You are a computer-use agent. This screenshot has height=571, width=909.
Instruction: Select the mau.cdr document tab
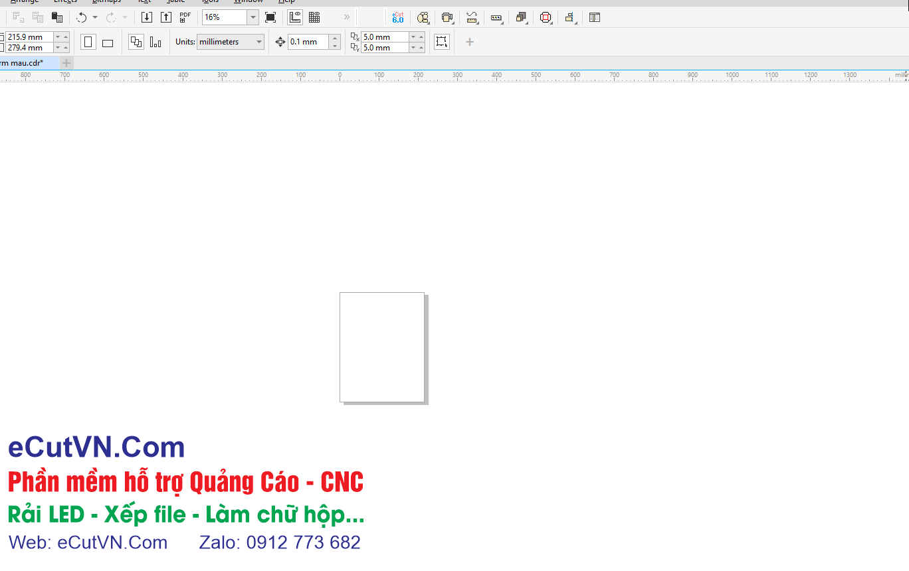(28, 63)
